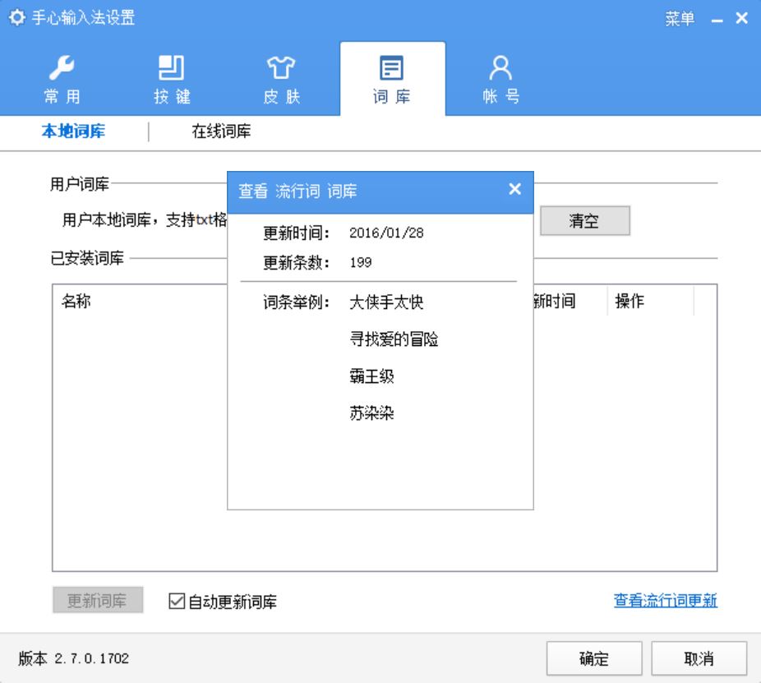
Task: Select the example entry 大侠手太快
Action: pos(386,302)
